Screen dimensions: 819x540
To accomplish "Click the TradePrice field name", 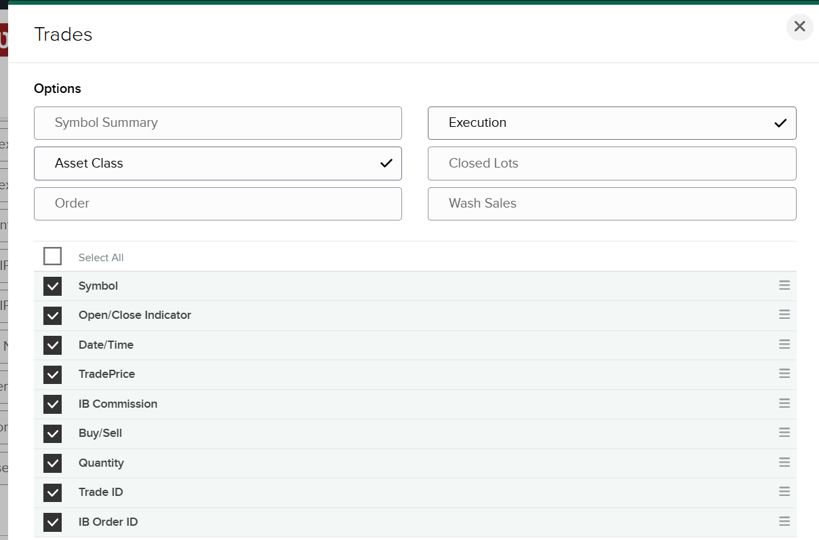I will 106,374.
